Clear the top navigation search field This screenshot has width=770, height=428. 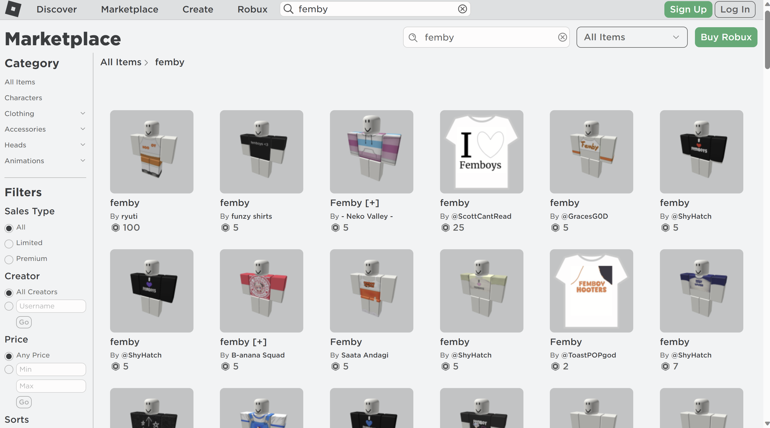tap(463, 9)
